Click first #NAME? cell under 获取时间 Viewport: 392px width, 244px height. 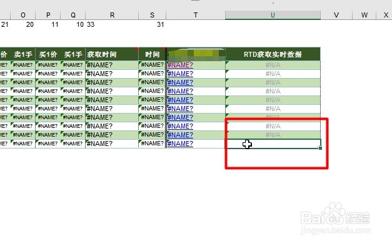tap(112, 65)
